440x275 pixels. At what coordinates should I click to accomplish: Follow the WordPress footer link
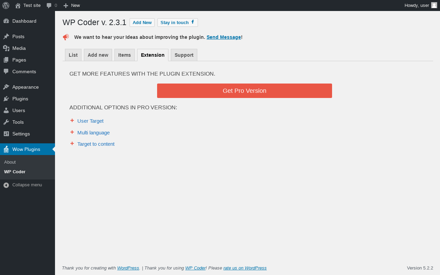click(128, 268)
